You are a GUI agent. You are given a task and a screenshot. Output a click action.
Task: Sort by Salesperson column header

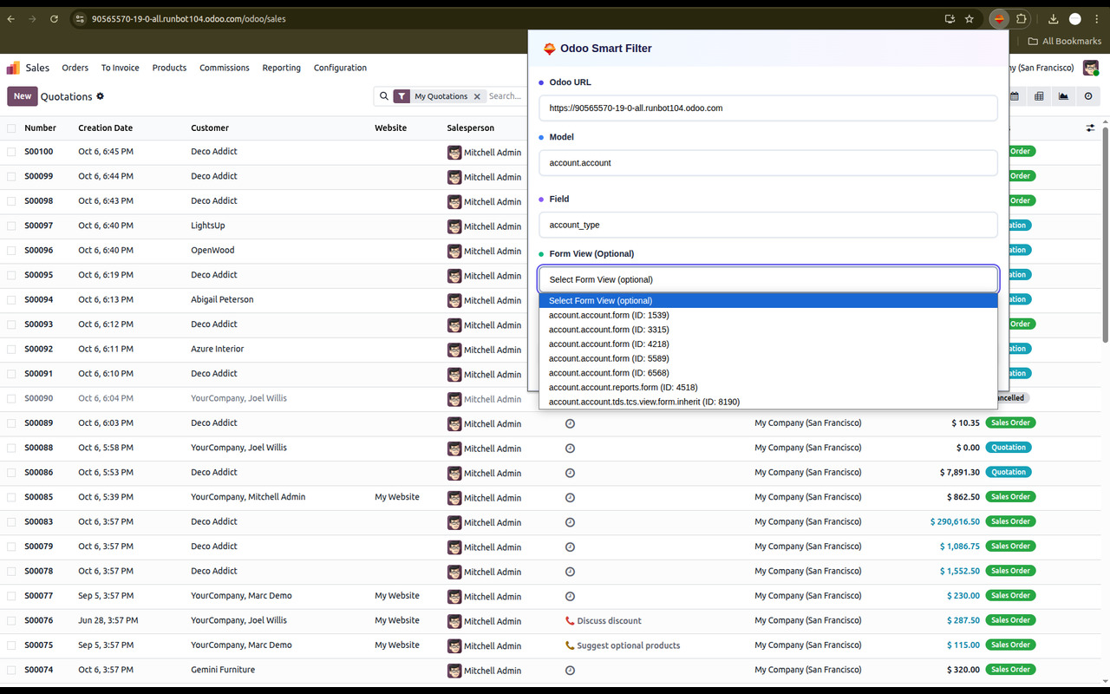[471, 128]
